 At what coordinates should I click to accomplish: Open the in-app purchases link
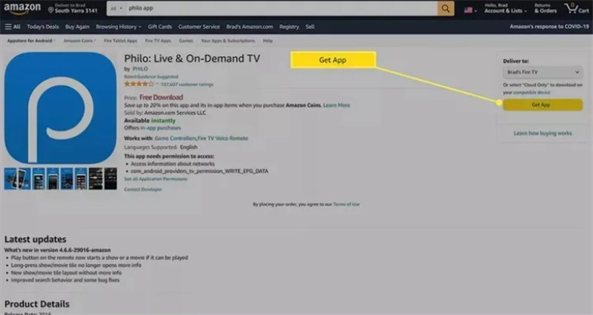[x=160, y=127]
